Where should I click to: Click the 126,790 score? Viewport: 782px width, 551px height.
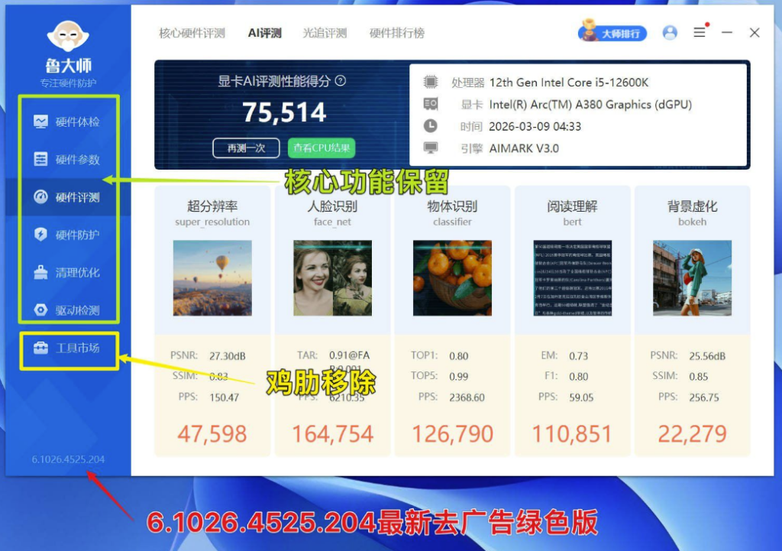452,434
